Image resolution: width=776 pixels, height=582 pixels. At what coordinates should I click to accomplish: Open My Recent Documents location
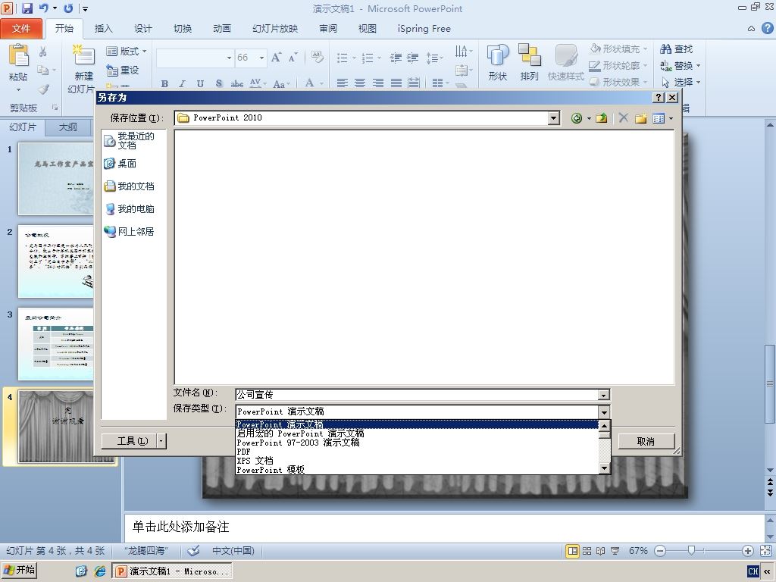[129, 140]
